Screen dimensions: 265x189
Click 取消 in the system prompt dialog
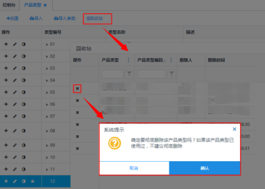click(134, 168)
